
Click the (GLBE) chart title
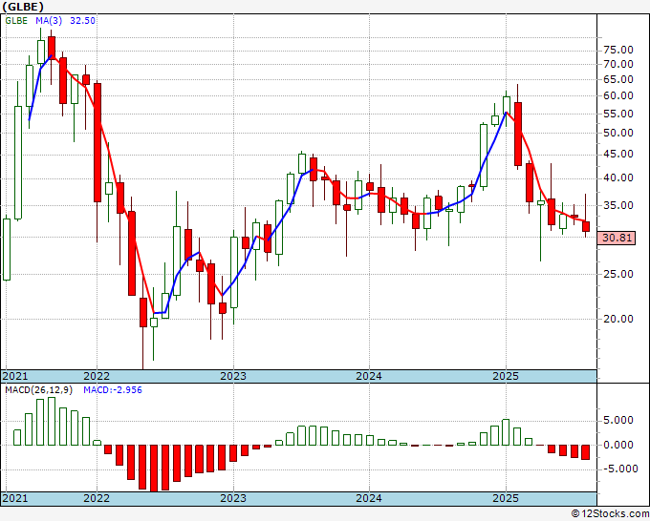coord(23,7)
